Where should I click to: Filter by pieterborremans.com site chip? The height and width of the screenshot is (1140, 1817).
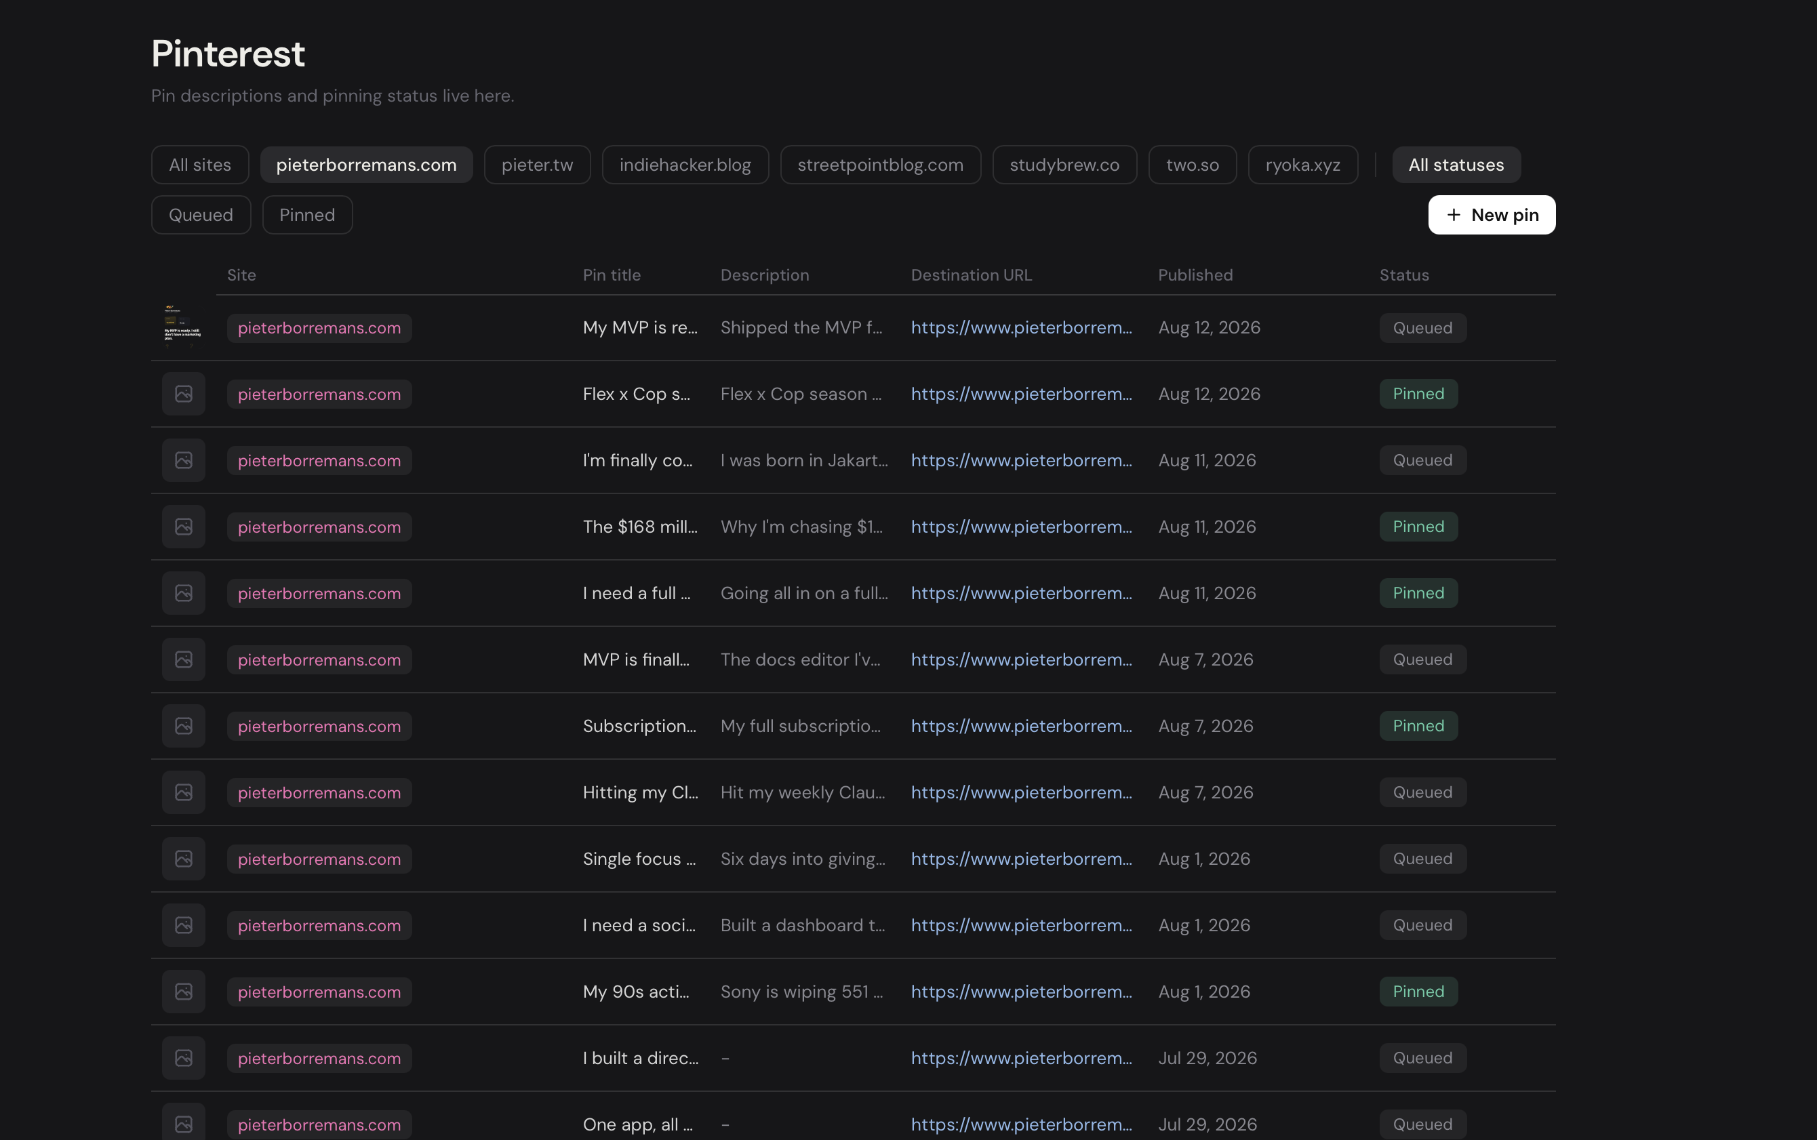367,165
